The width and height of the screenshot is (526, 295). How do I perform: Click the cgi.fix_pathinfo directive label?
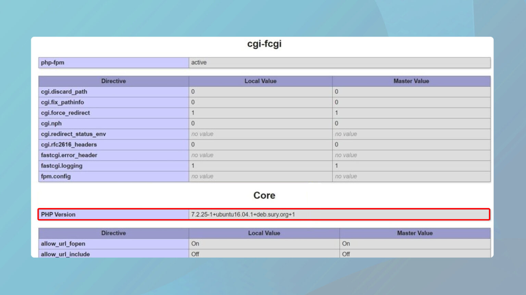coord(62,102)
